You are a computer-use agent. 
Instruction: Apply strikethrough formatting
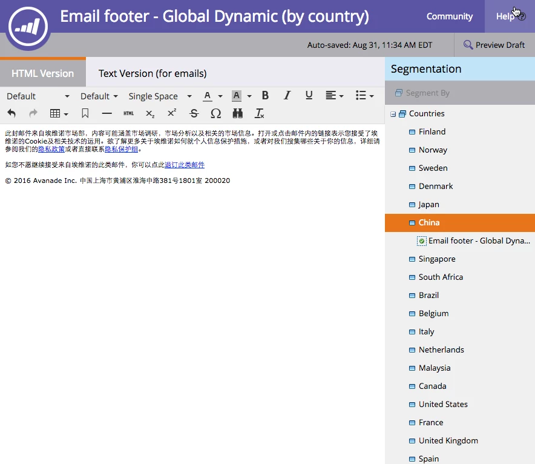click(x=194, y=113)
